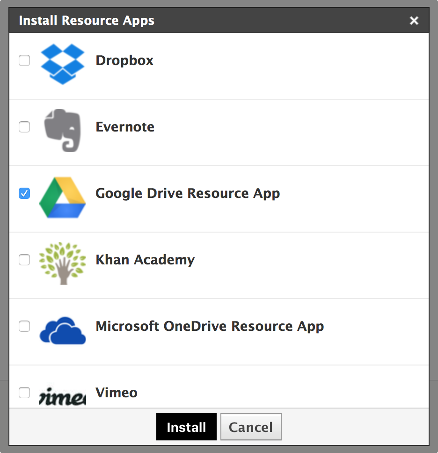
Task: Click the Vimeo logo icon
Action: (63, 396)
